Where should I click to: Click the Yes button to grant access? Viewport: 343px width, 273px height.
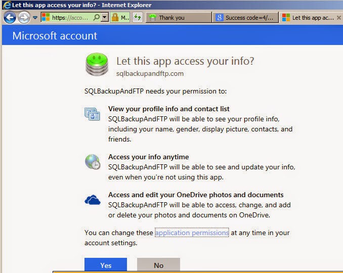tap(106, 265)
